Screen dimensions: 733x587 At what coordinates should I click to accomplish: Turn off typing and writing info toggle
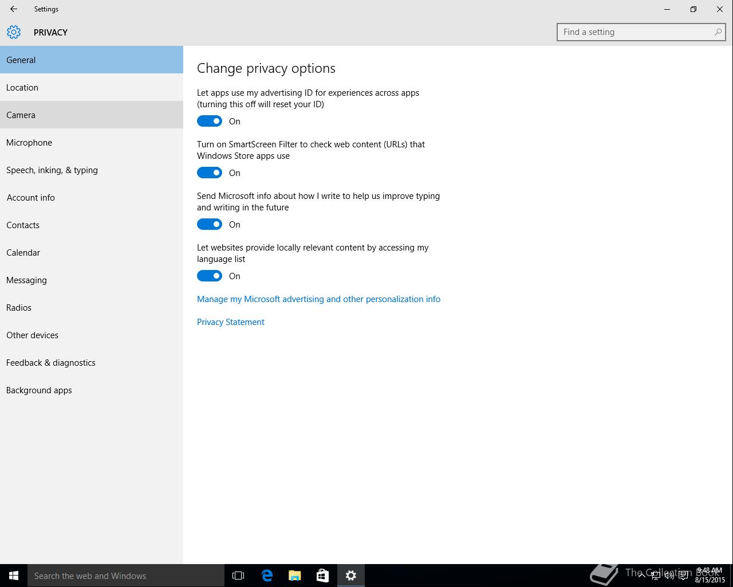coord(210,224)
